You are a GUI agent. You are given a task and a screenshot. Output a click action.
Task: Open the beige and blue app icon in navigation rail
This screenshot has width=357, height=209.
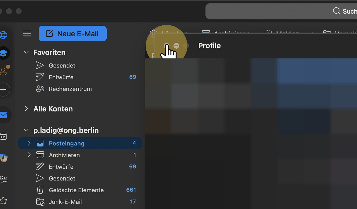[x=3, y=158]
